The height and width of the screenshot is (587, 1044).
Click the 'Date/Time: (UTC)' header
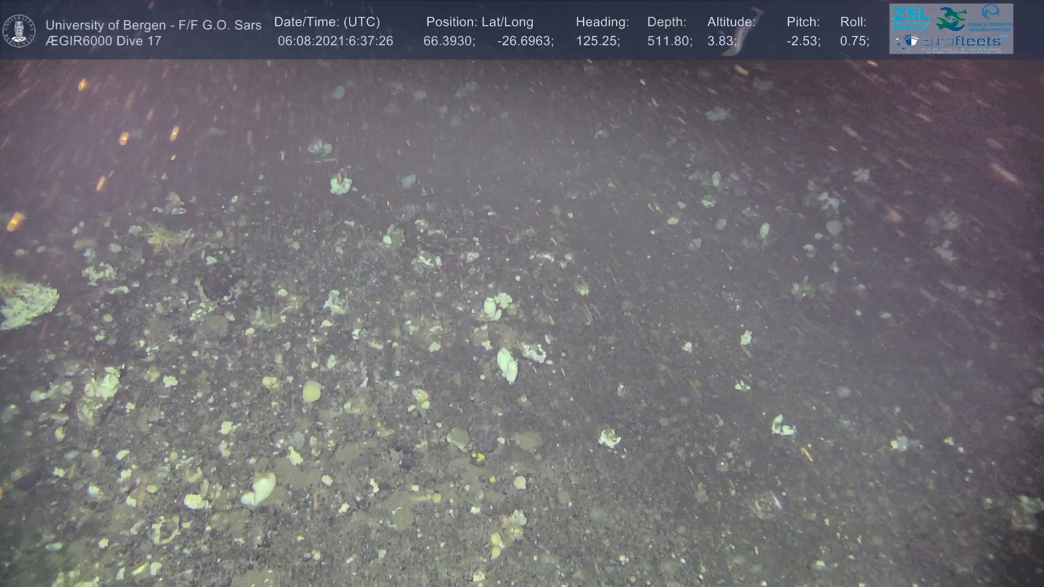tap(327, 22)
